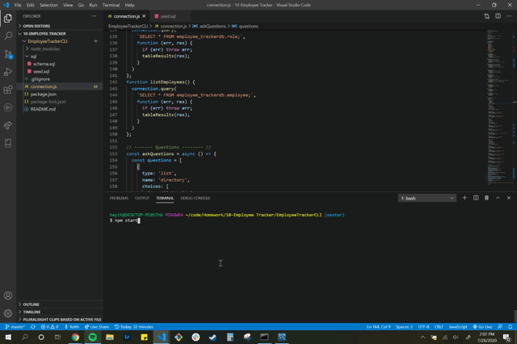Open seed.sql file in explorer tree

(60, 72)
